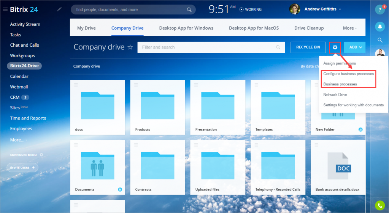Open Time and Reports
This screenshot has height=213, width=389.
click(28, 118)
